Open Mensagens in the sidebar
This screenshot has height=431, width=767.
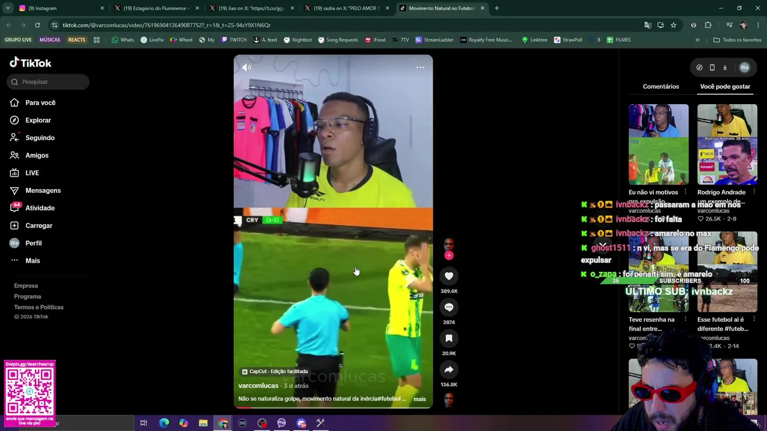[x=43, y=190]
